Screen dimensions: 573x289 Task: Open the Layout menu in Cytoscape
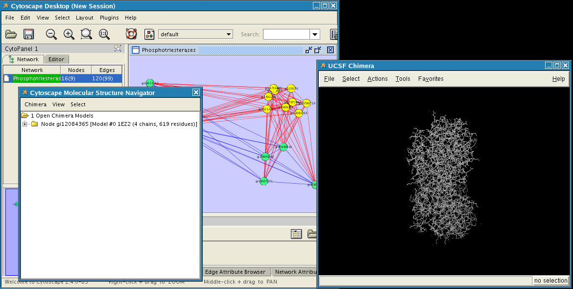tap(84, 18)
